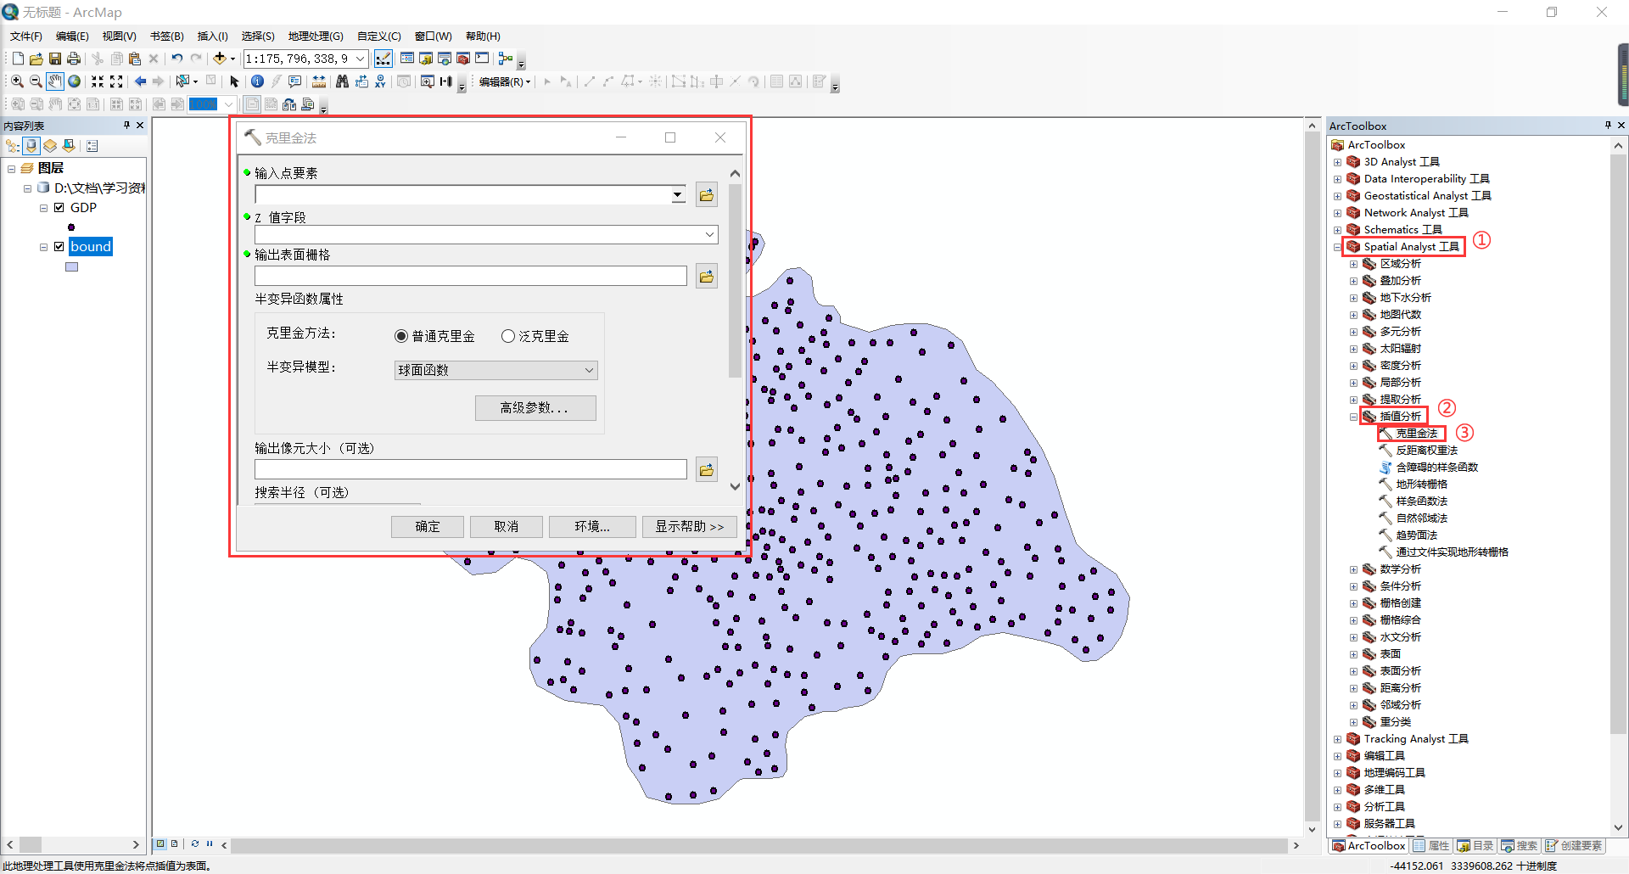The width and height of the screenshot is (1629, 874).
Task: Open the 输入点要素 dropdown arrow
Action: [678, 194]
